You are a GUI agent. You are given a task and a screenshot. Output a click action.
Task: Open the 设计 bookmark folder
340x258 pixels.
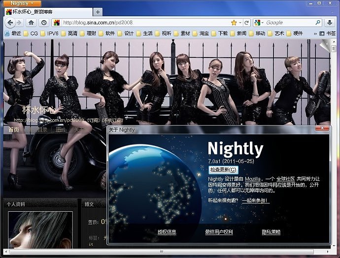pyautogui.click(x=126, y=33)
